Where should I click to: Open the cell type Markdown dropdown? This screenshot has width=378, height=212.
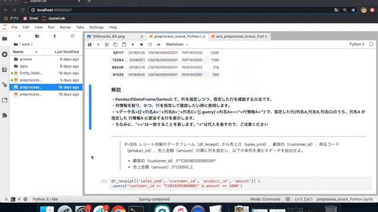177,45
